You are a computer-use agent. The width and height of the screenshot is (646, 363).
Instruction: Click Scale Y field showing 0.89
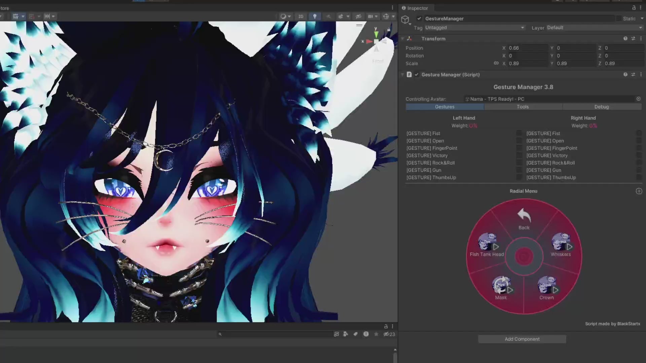coord(576,64)
